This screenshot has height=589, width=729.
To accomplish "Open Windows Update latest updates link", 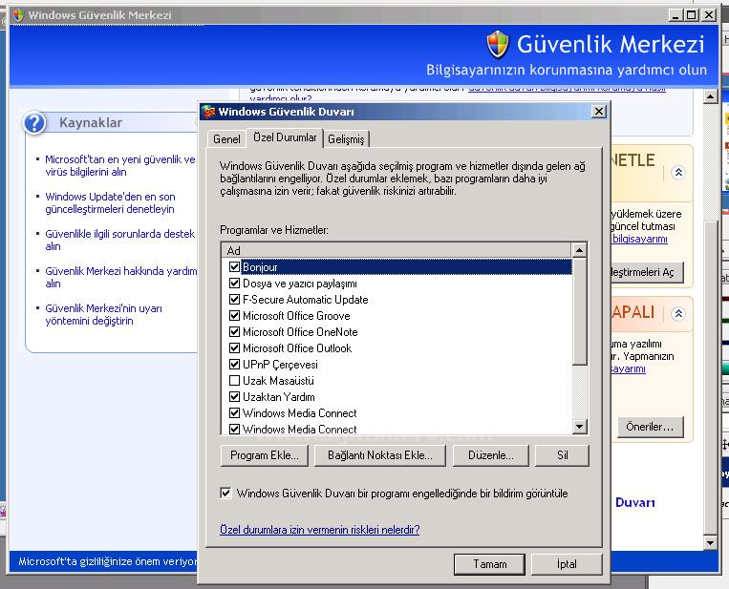I will 110,202.
